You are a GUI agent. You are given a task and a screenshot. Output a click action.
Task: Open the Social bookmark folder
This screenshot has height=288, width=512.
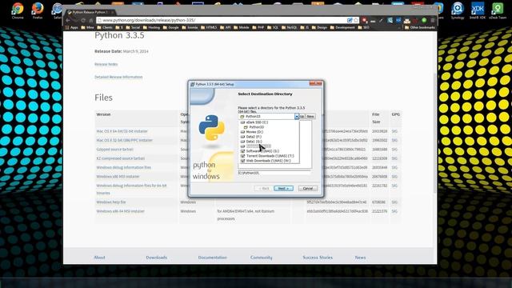click(133, 27)
